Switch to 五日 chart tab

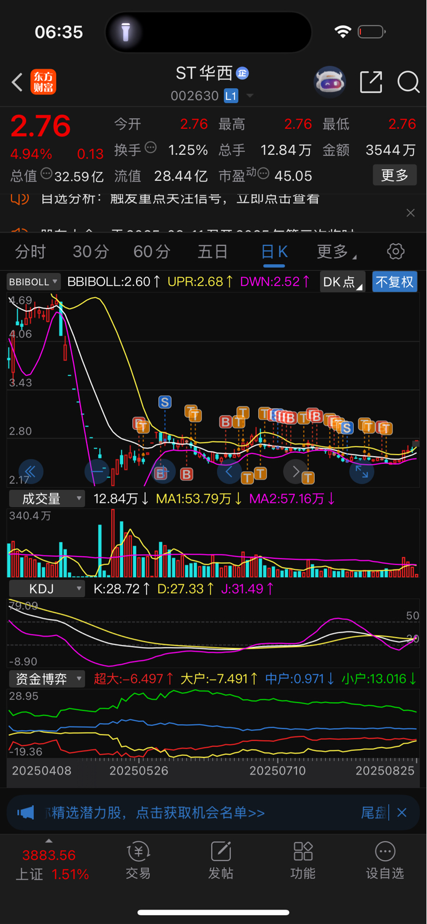tap(213, 251)
